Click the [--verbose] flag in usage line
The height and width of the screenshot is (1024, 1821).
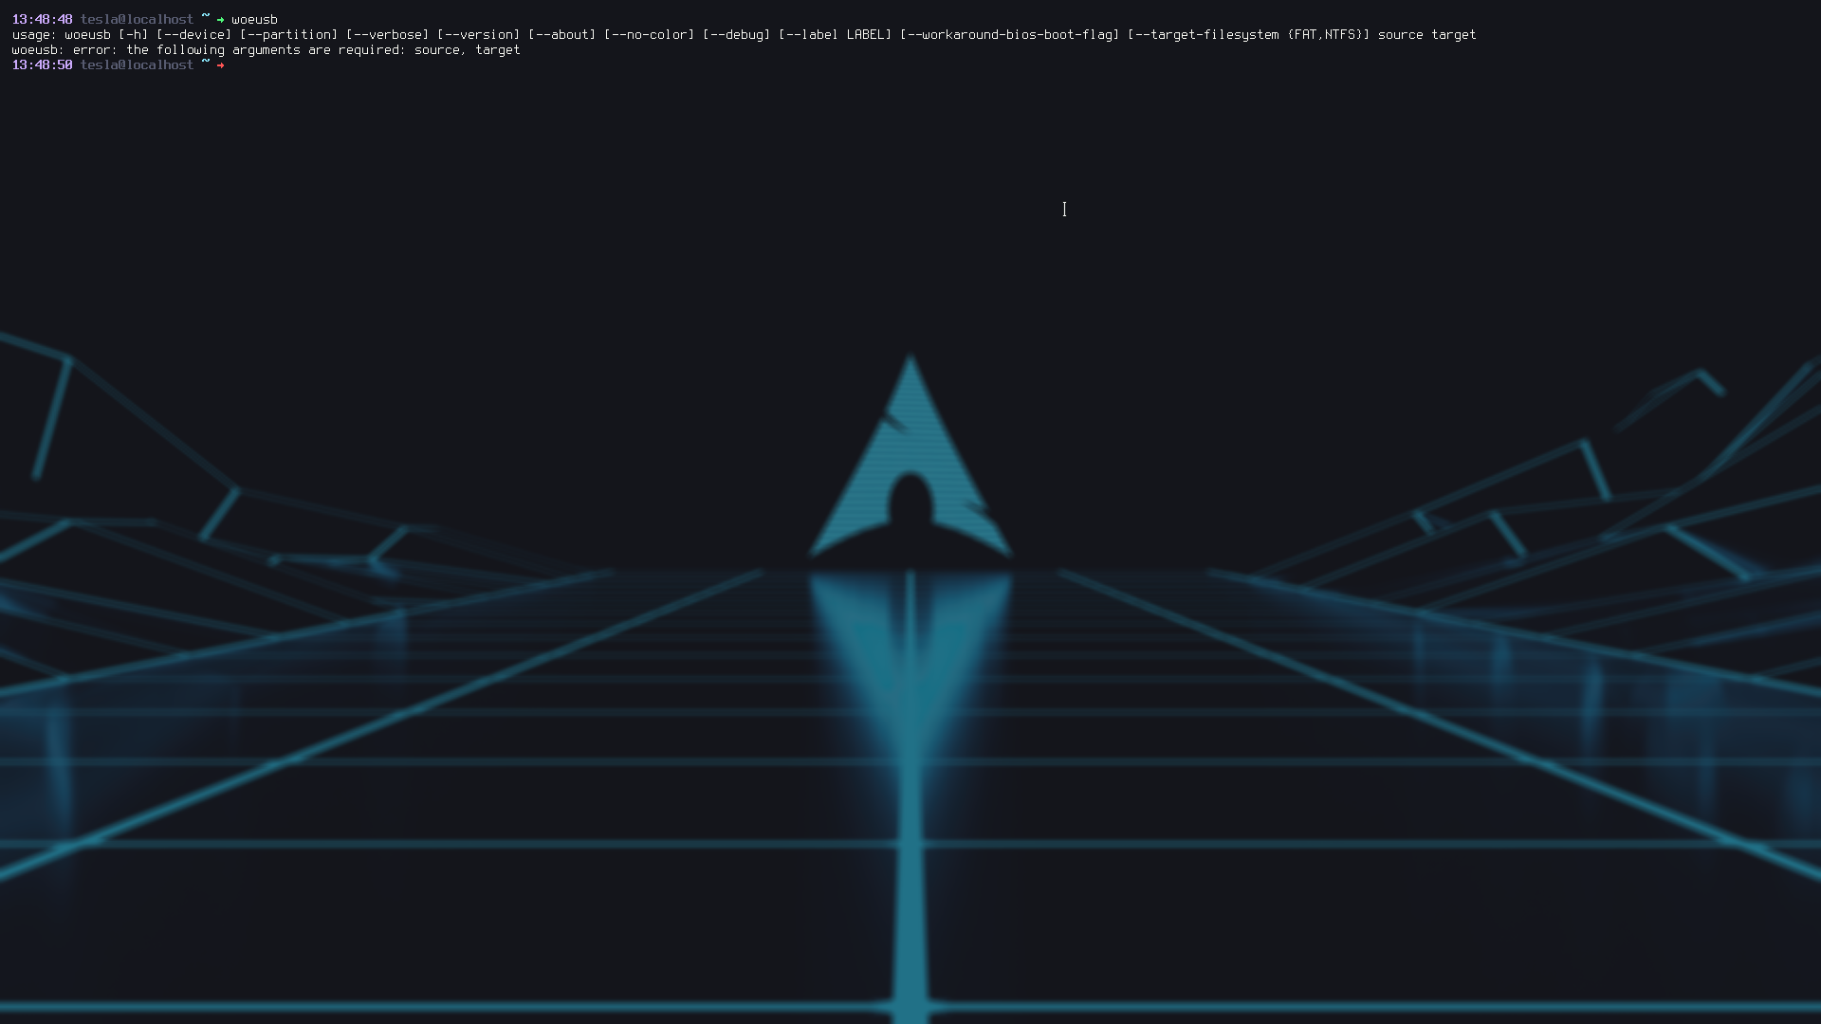click(387, 35)
